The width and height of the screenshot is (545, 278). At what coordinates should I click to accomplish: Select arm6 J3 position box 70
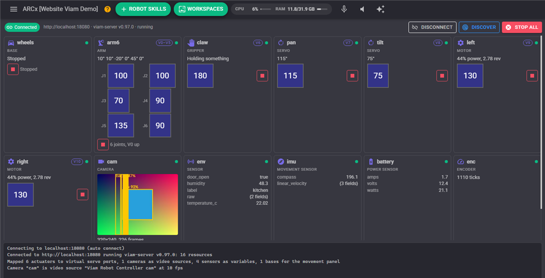coord(119,101)
